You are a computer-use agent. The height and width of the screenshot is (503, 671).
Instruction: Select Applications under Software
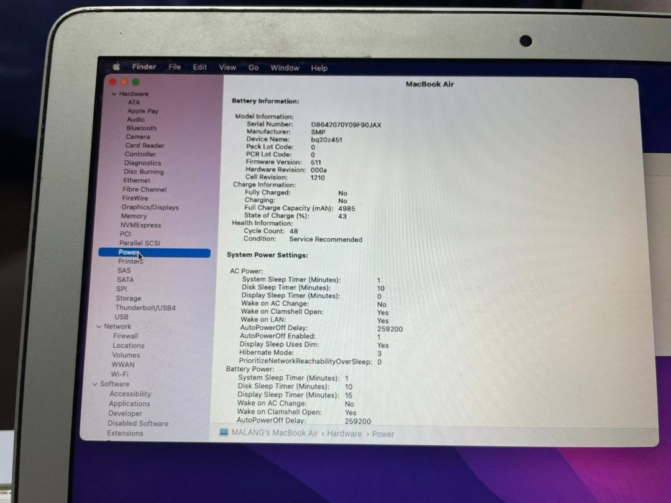[x=129, y=404]
